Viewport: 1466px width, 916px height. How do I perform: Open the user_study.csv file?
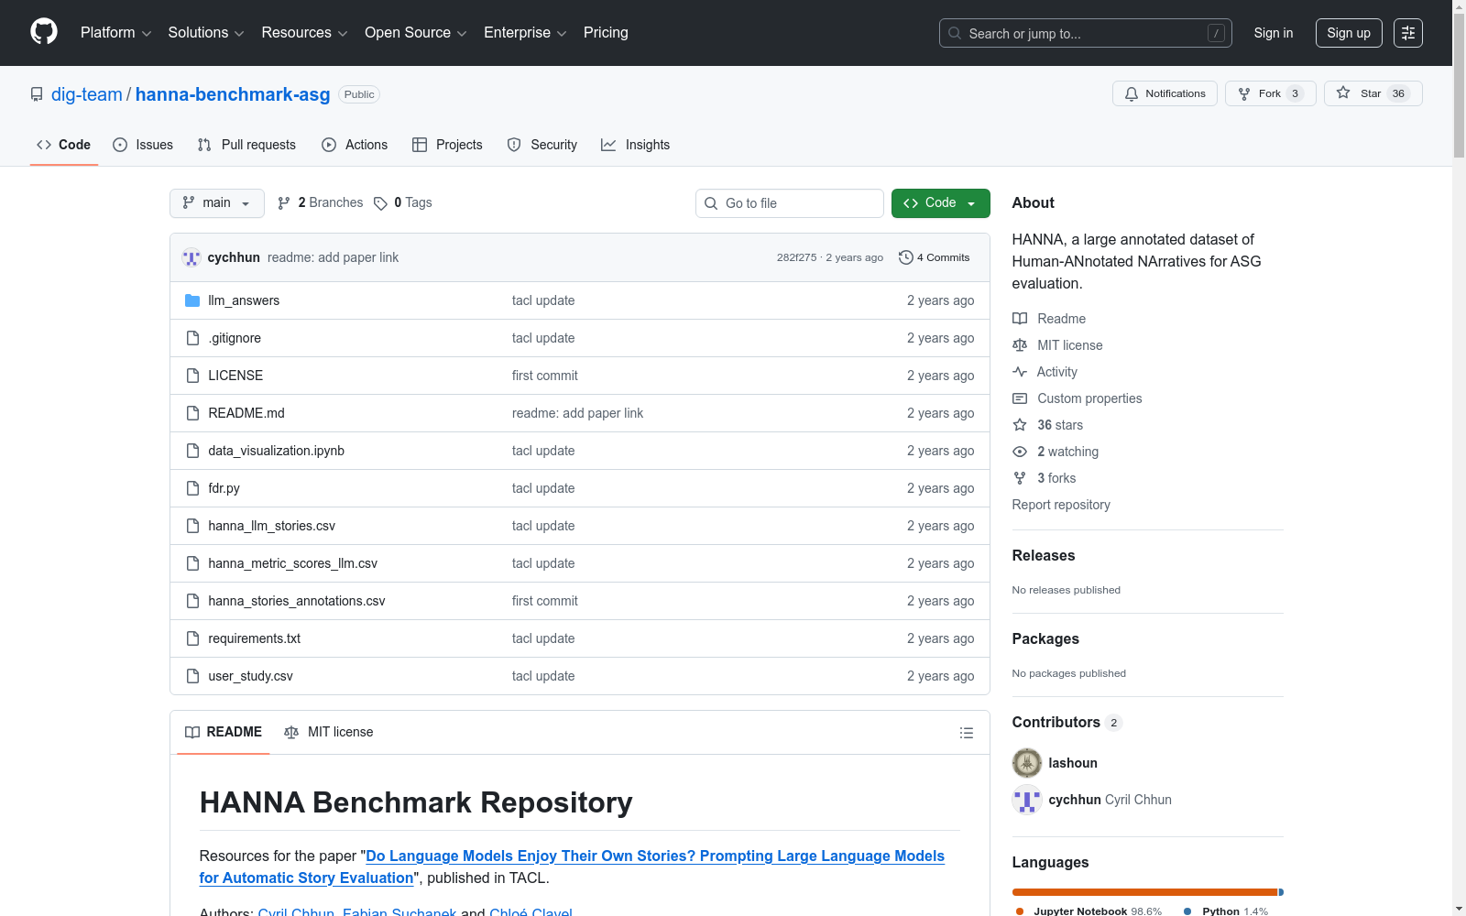tap(250, 676)
